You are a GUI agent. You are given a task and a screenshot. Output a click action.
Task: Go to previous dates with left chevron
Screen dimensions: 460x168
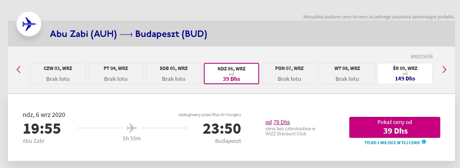19,70
